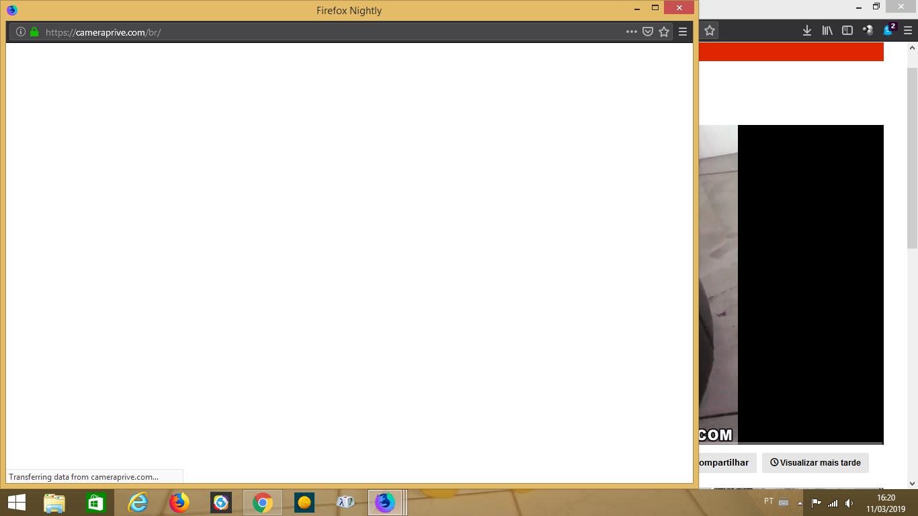Click the site information icon in address bar

(20, 32)
